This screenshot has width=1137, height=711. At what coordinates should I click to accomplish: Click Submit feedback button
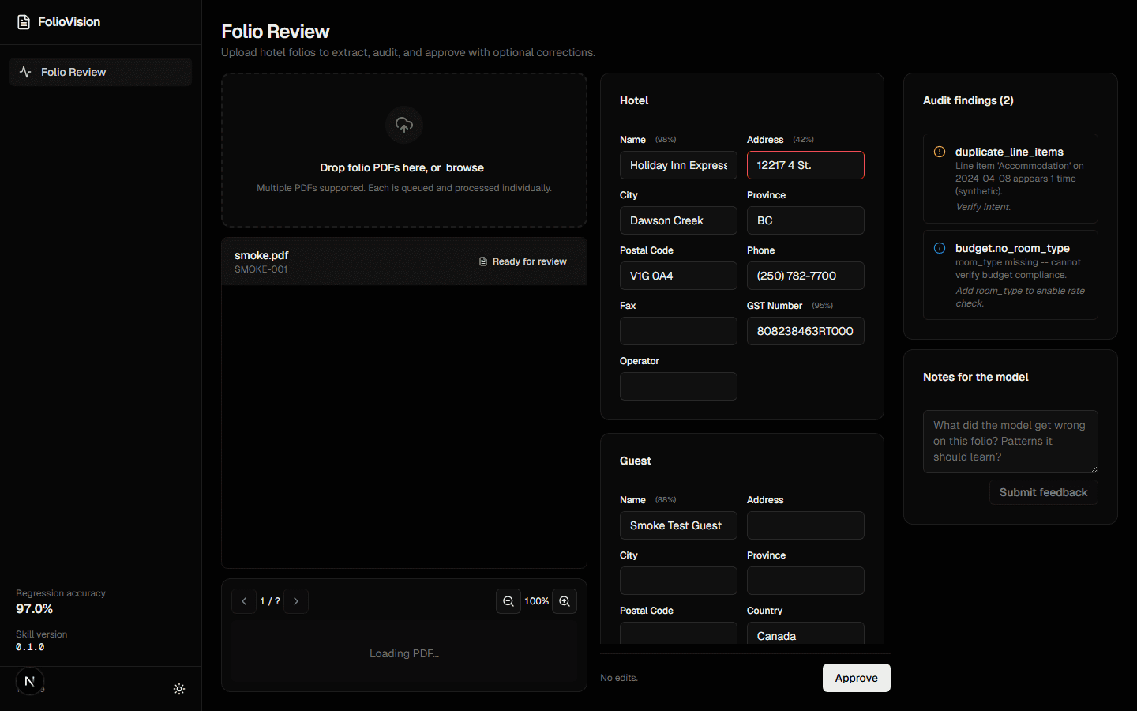coord(1044,492)
